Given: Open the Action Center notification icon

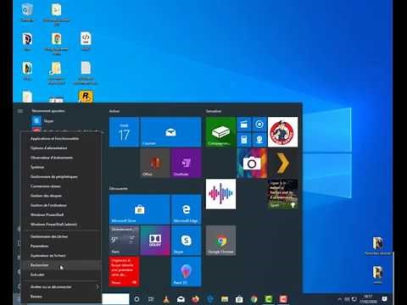Looking at the screenshot, I should tap(384, 299).
